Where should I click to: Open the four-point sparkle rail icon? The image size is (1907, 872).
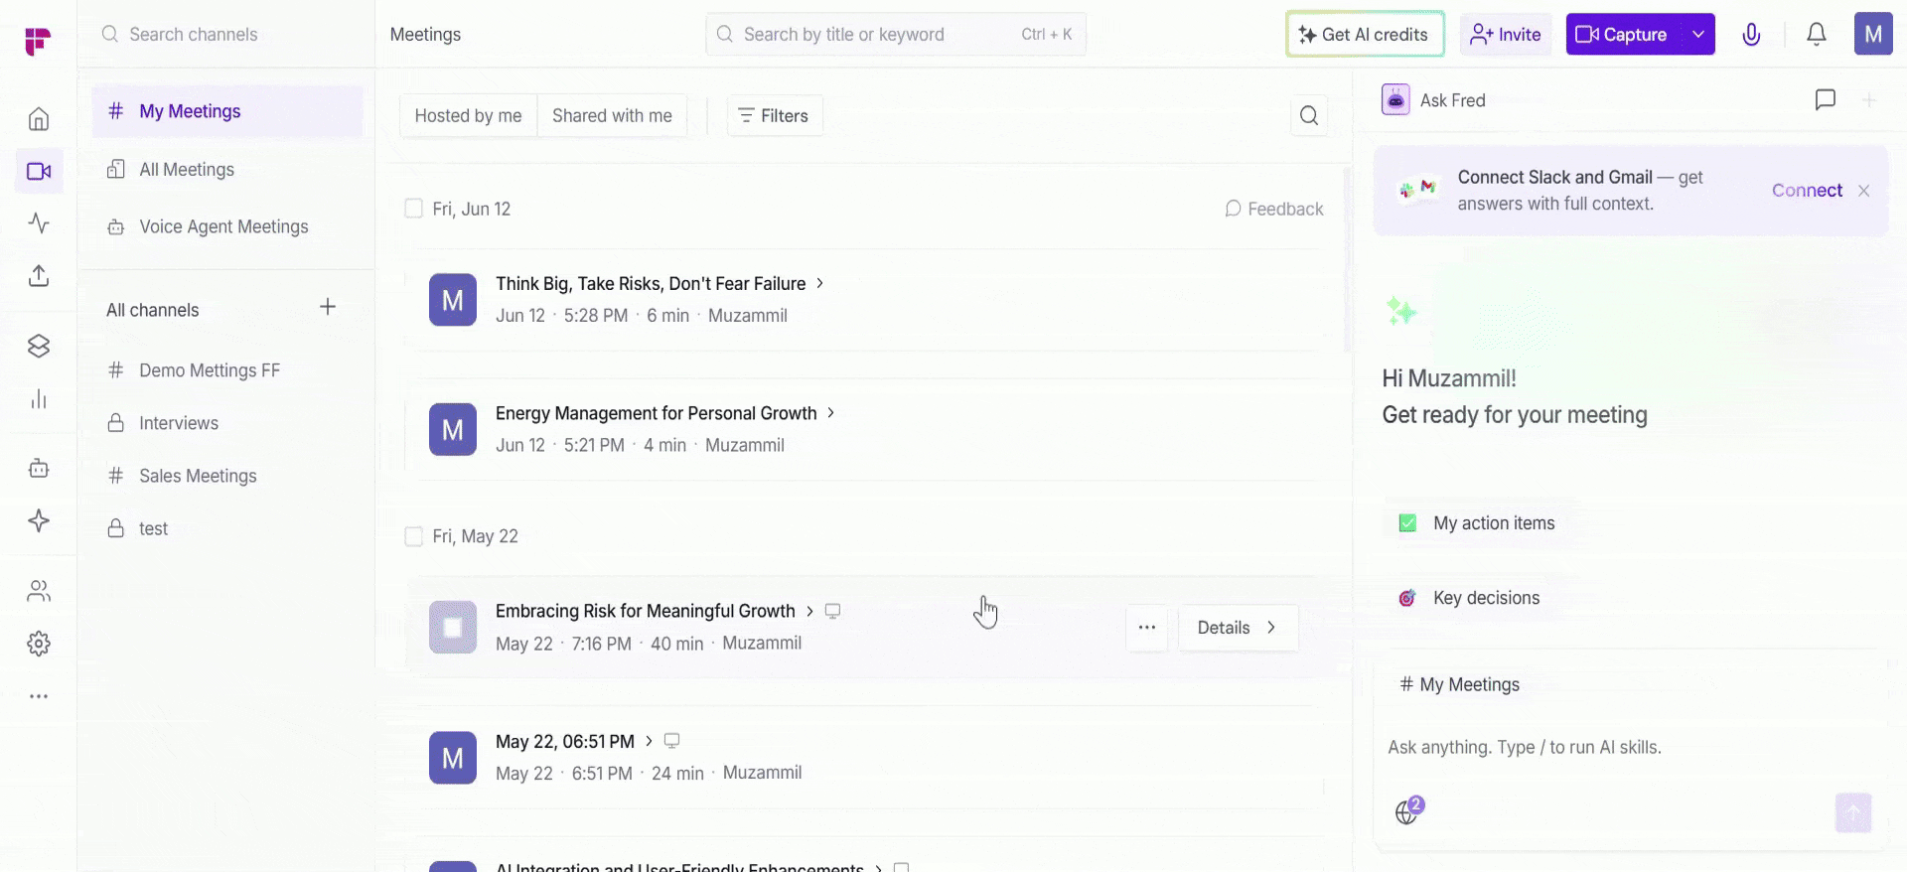pos(39,520)
